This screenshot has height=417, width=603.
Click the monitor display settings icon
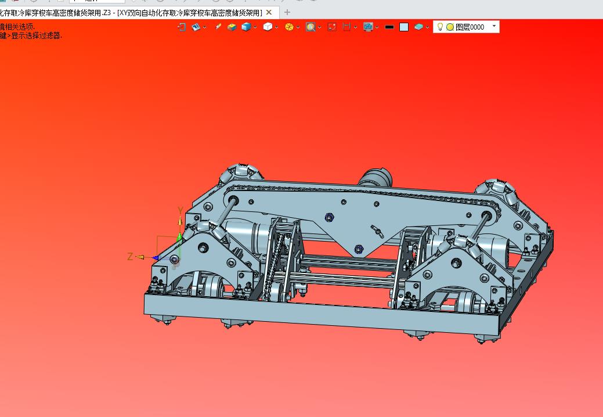tap(369, 27)
